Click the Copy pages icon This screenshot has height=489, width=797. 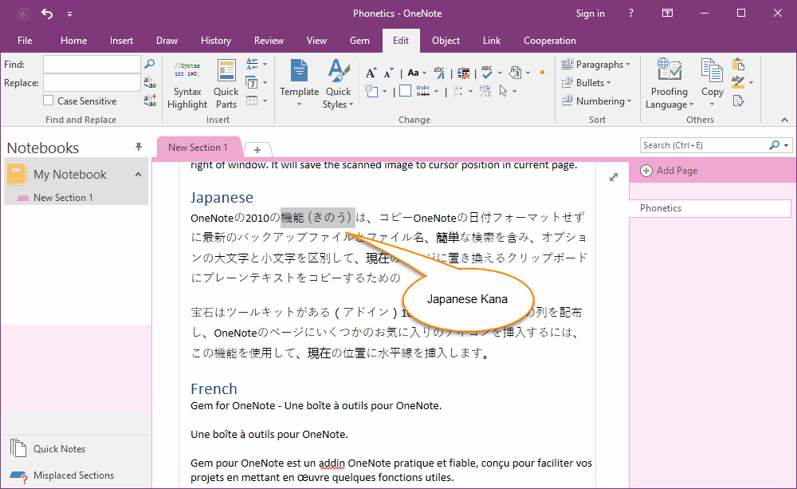(x=712, y=70)
